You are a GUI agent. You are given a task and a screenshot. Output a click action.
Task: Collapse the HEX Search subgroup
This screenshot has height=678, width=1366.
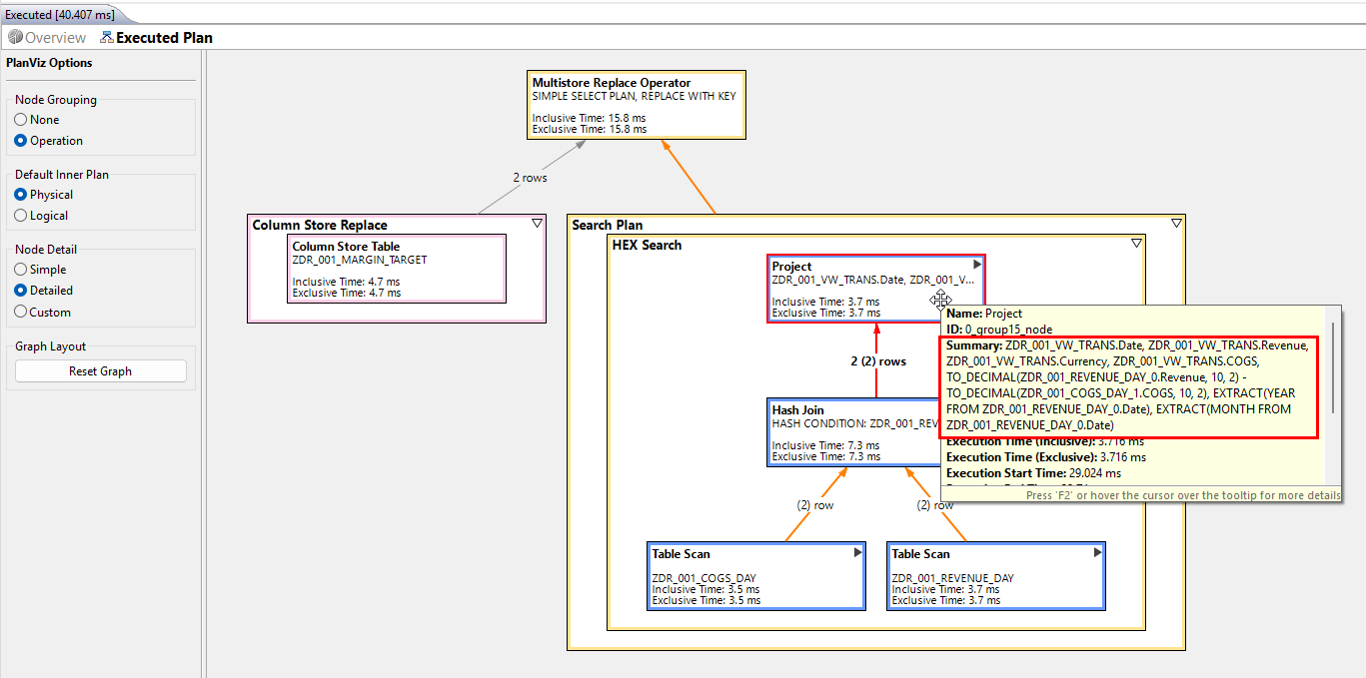(1136, 243)
